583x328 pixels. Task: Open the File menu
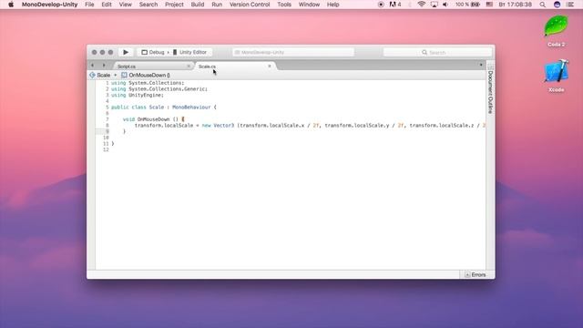click(89, 5)
